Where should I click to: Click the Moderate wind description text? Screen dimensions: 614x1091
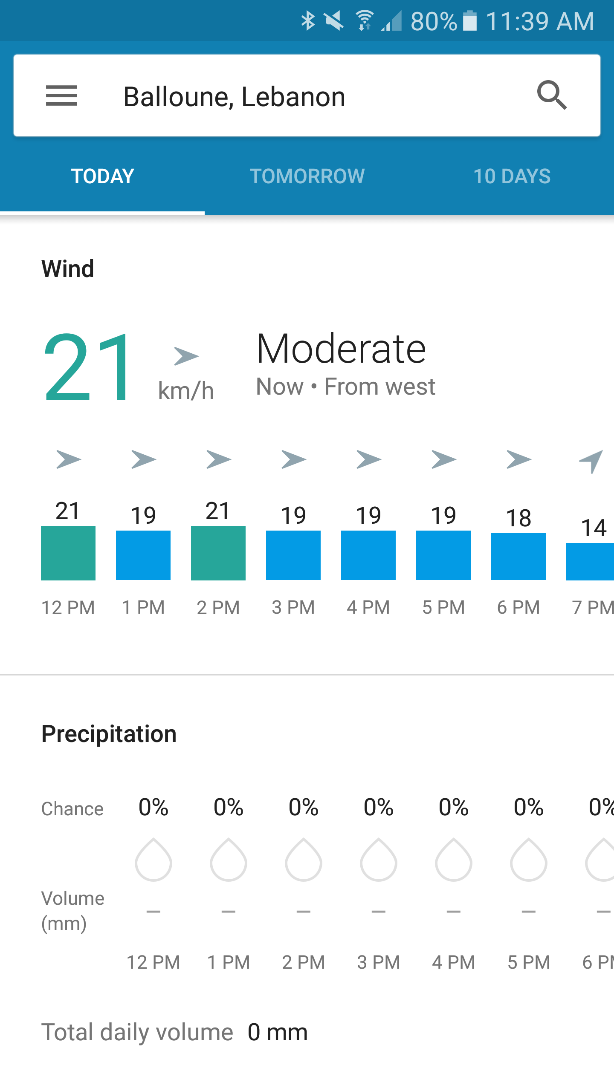coord(341,349)
